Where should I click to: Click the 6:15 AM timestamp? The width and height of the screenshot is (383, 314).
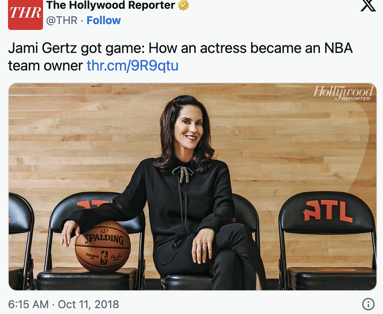click(28, 304)
